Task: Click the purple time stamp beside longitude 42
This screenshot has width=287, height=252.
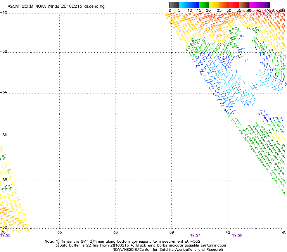Action: coord(237,235)
